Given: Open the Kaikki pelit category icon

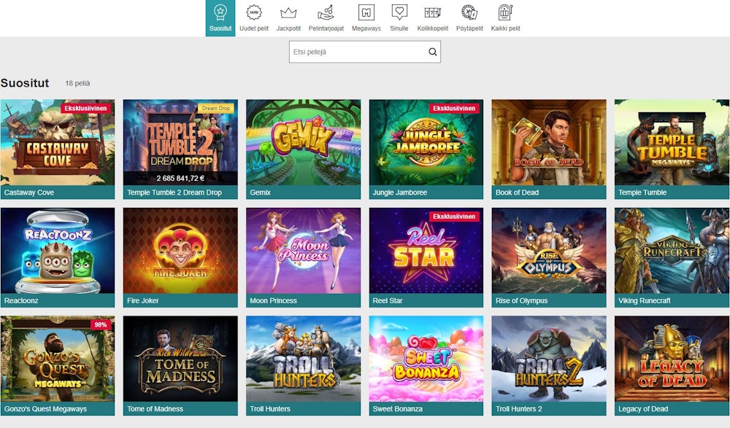Looking at the screenshot, I should click(x=505, y=12).
